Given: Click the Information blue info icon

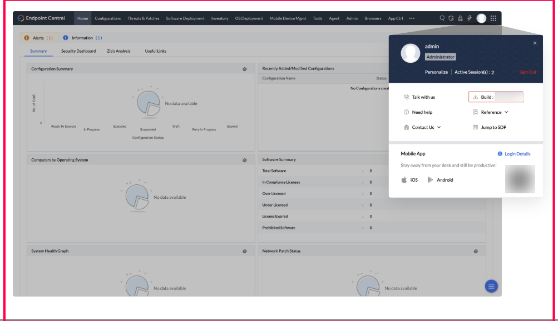Looking at the screenshot, I should pos(66,38).
